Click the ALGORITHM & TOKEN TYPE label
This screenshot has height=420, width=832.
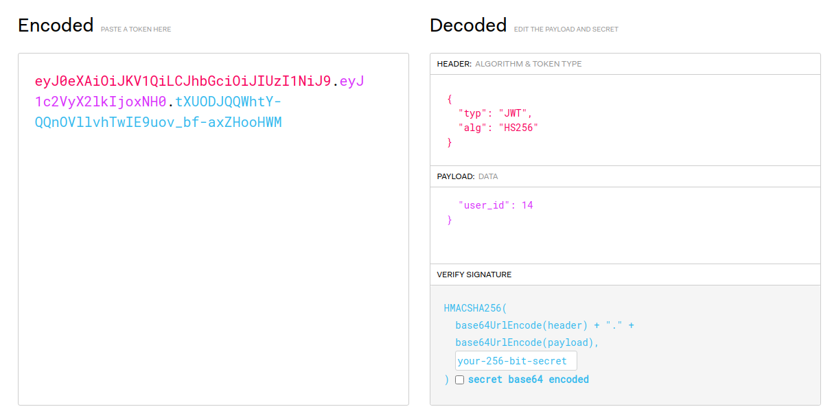(x=529, y=64)
